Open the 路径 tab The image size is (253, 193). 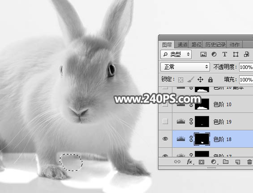click(197, 45)
